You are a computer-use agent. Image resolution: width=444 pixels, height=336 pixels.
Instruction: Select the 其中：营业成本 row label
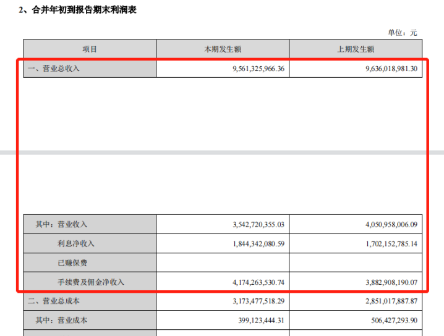[x=61, y=320]
